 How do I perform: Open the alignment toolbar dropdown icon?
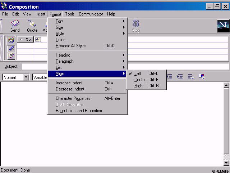[x=191, y=77]
